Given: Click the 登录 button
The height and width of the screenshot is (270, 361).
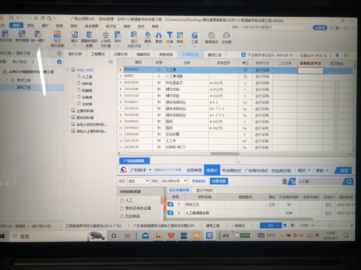Looking at the screenshot, I should click(344, 171).
